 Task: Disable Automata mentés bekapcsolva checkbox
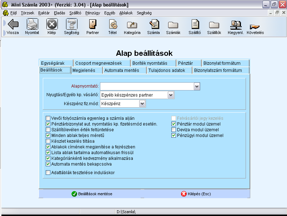tap(48, 164)
